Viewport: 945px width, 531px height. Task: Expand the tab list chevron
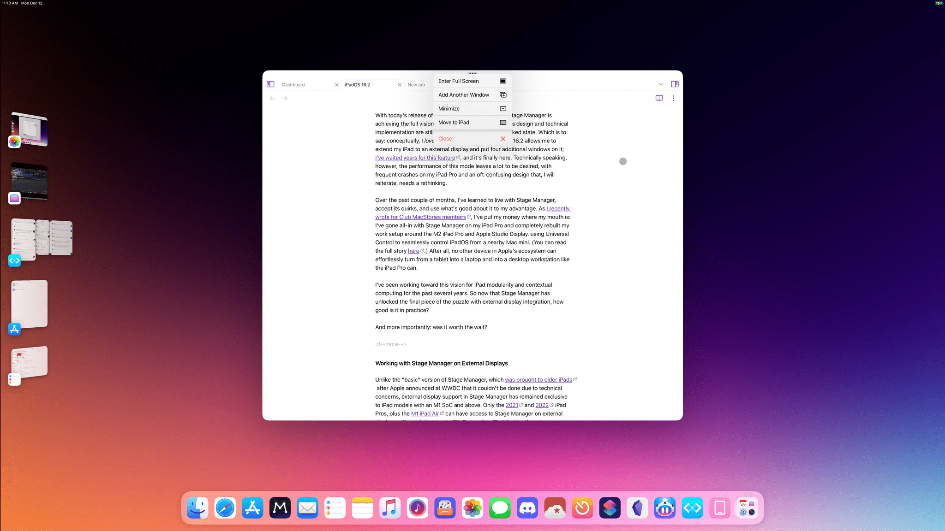[x=661, y=84]
